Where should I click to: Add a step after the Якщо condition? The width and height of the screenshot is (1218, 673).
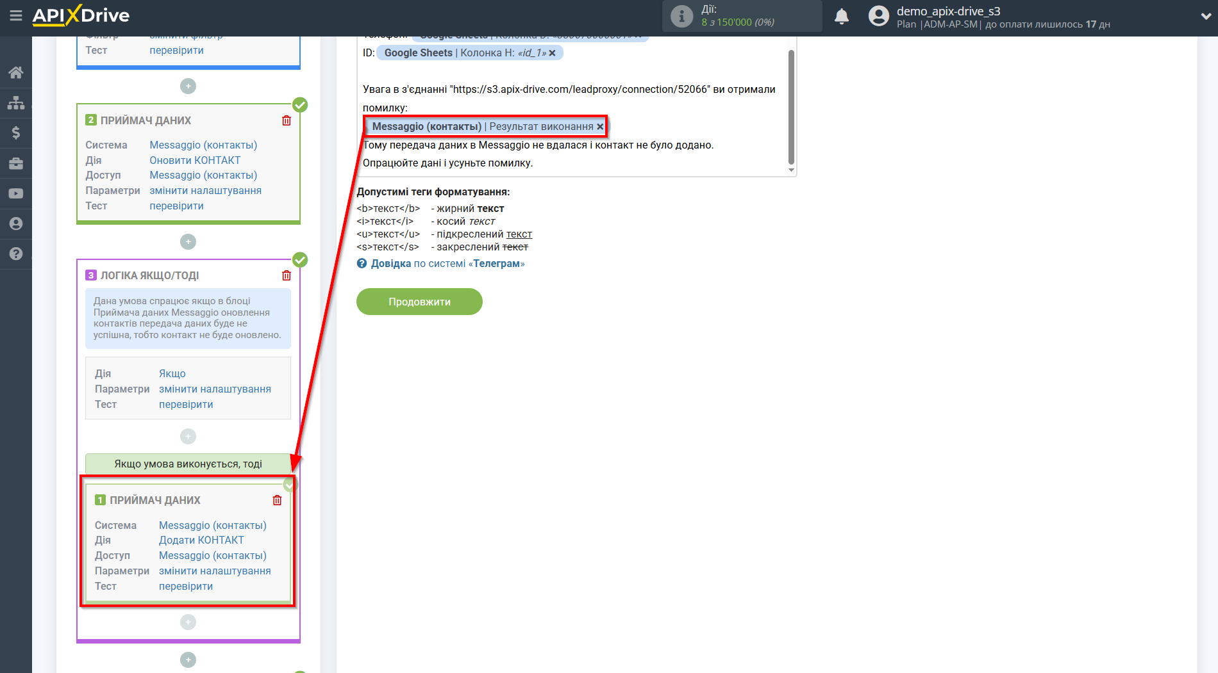pyautogui.click(x=188, y=436)
